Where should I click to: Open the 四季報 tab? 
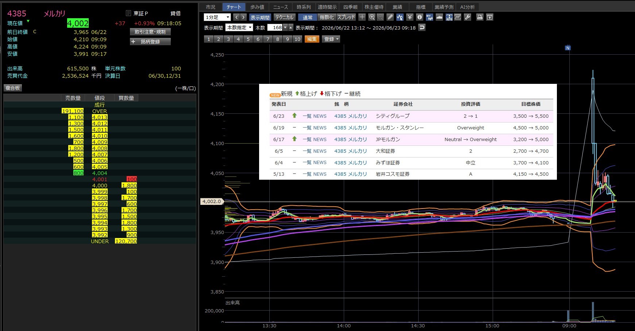pyautogui.click(x=351, y=7)
